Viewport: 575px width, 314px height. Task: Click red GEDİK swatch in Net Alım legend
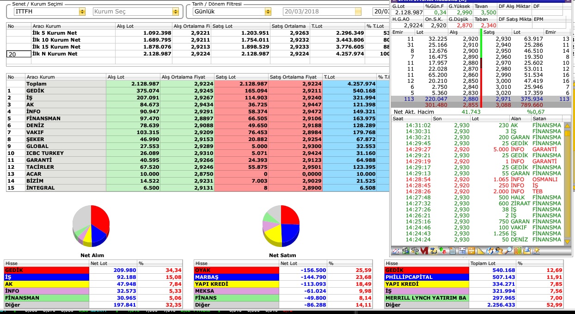click(x=47, y=270)
